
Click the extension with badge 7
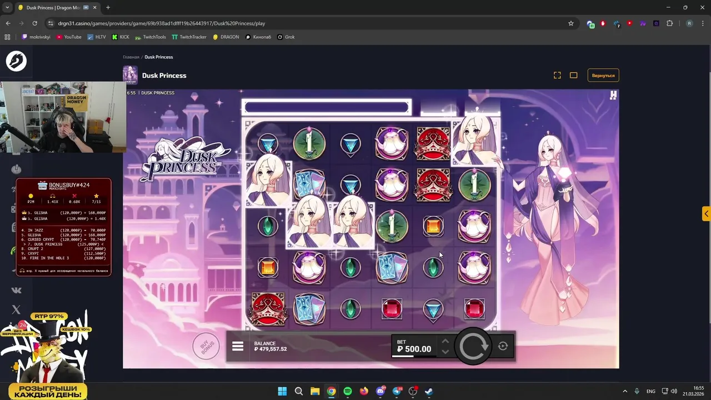(617, 24)
